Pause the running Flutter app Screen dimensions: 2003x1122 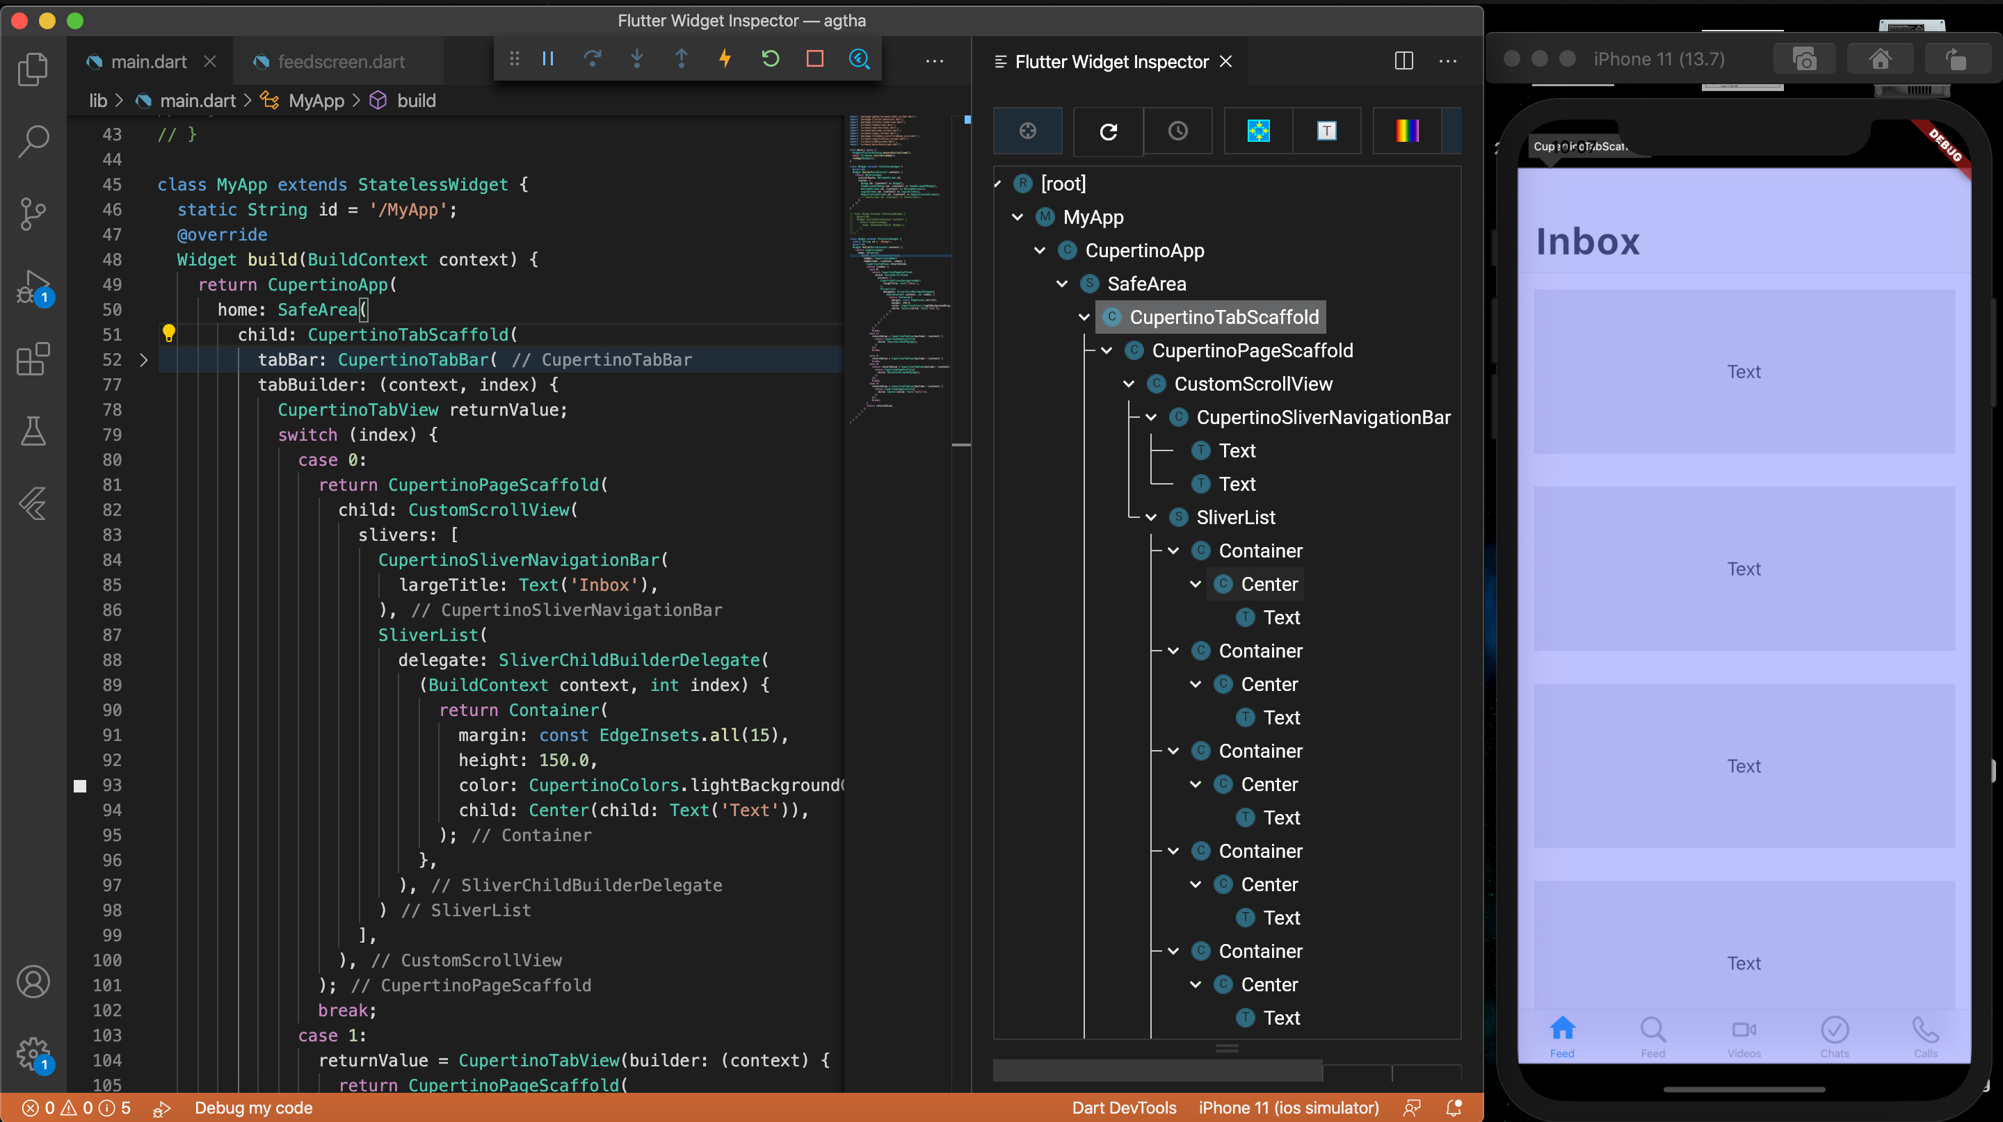tap(548, 58)
